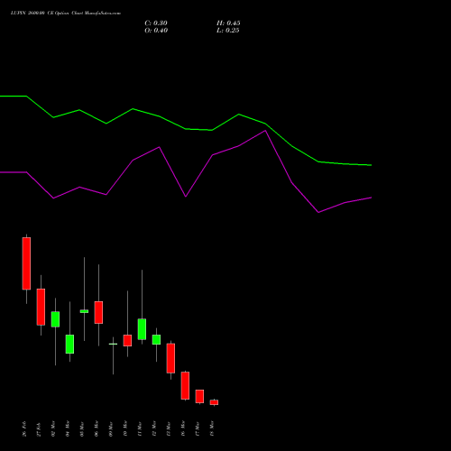Select the high value 'H: 0.45'
This screenshot has width=451, height=451.
(228, 23)
